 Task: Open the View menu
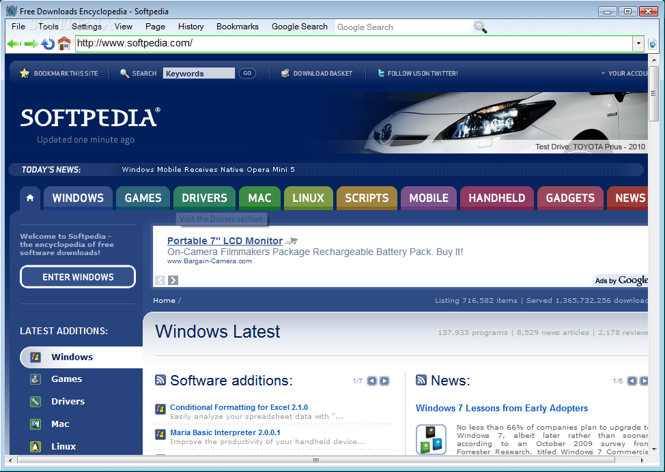124,27
